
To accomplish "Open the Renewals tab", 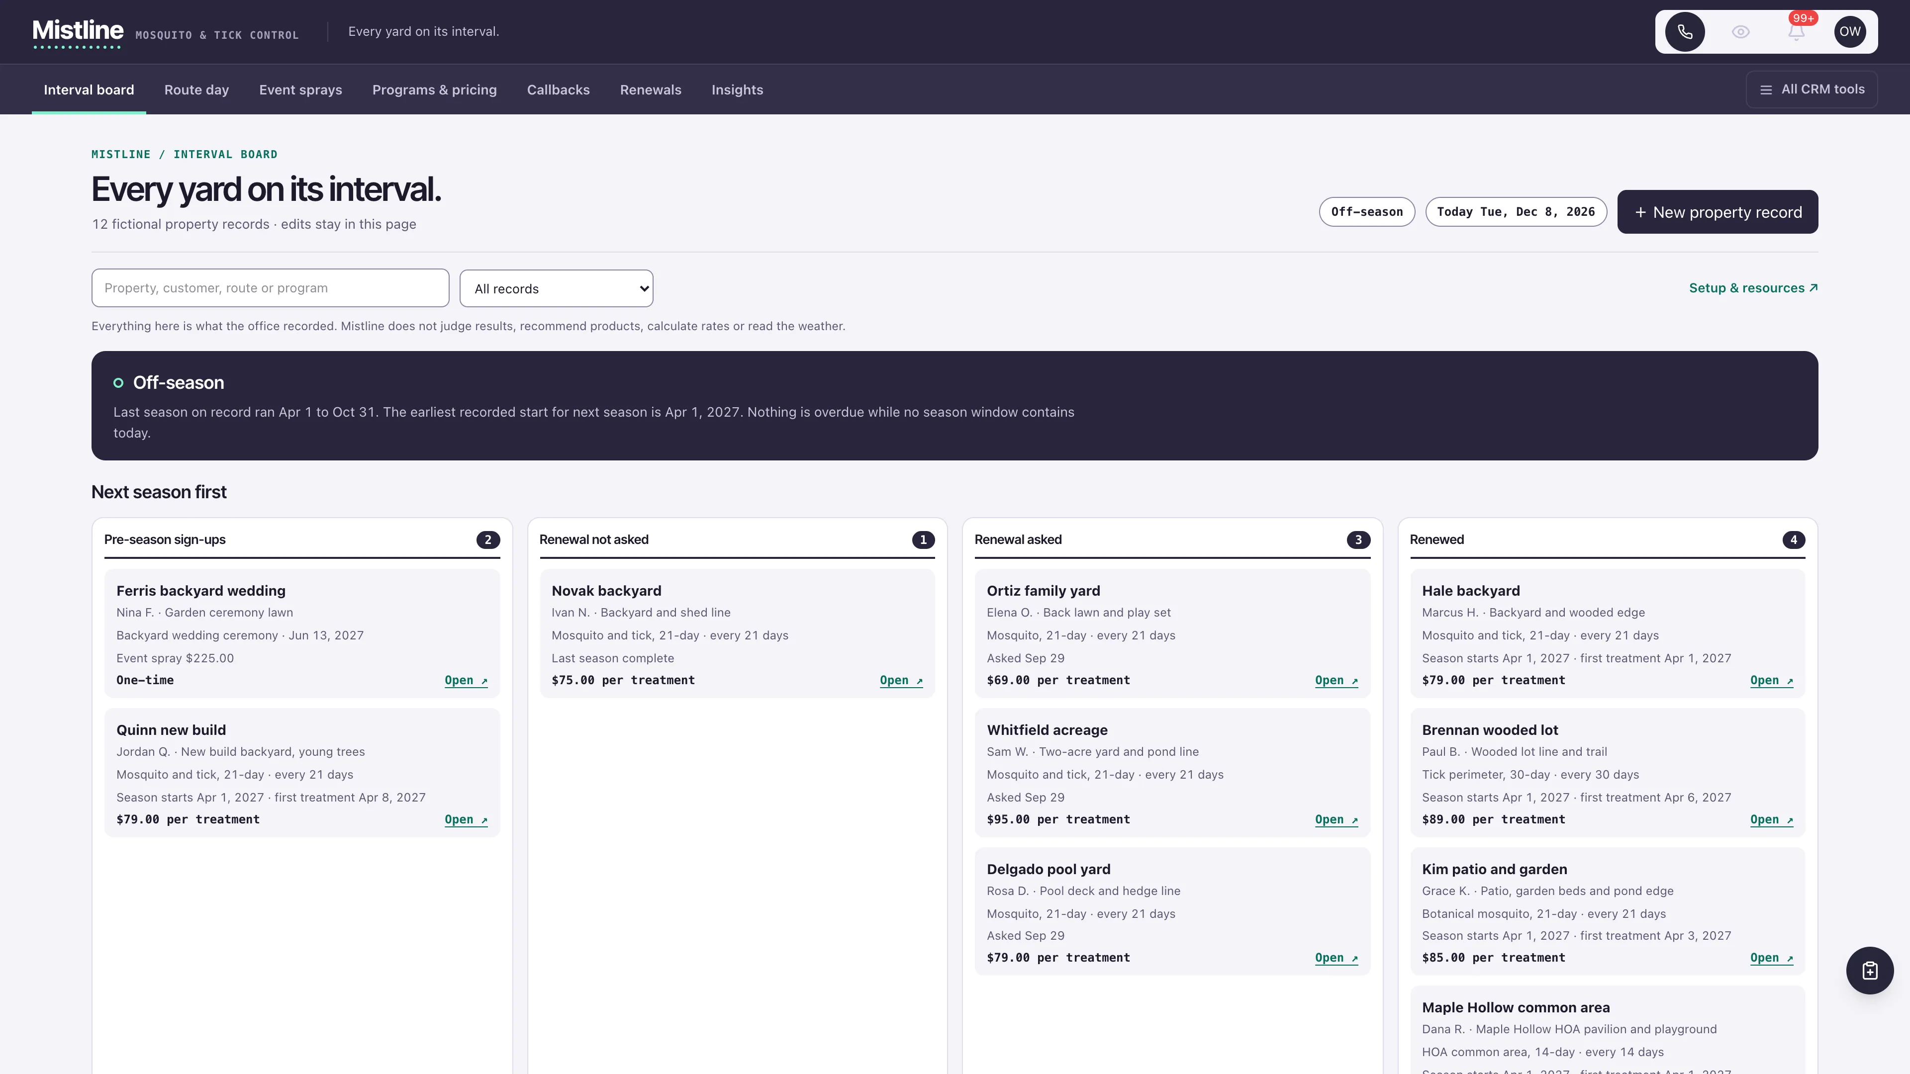I will point(650,89).
